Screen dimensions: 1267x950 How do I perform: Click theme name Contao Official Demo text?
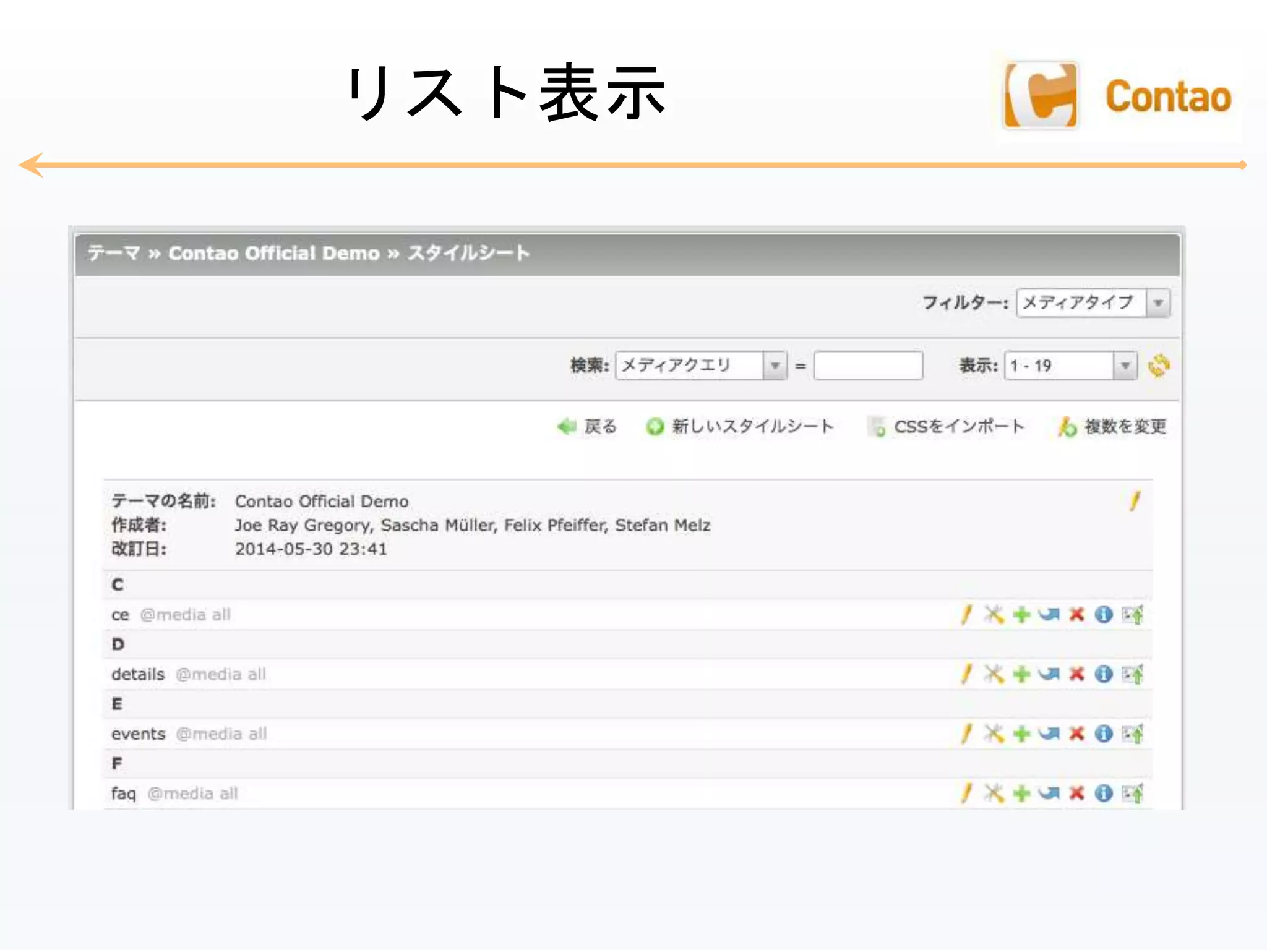tap(322, 501)
